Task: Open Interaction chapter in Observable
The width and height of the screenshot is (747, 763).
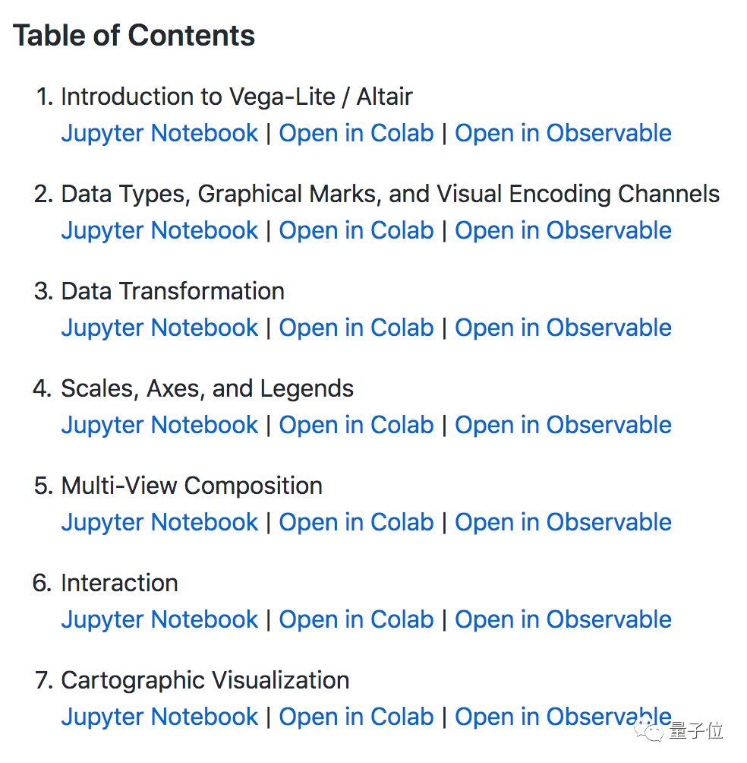Action: tap(563, 619)
